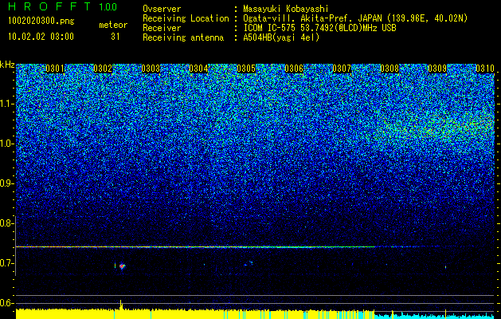The width and height of the screenshot is (501, 319).
Task: Click the Ovserver field label
Action: pos(162,9)
